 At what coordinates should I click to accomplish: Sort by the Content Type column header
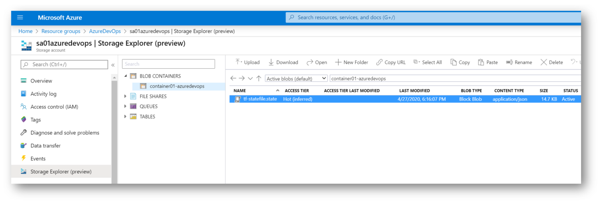click(x=509, y=90)
